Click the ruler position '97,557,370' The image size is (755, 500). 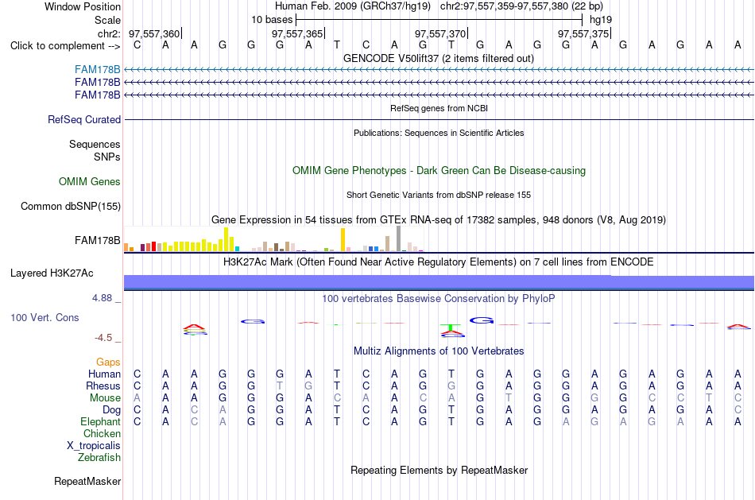440,33
